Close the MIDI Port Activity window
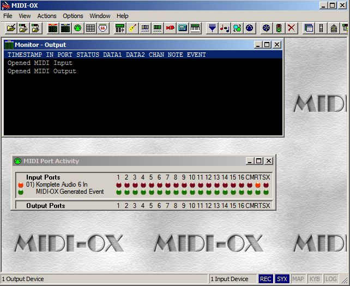The height and width of the screenshot is (286, 350). [269, 161]
